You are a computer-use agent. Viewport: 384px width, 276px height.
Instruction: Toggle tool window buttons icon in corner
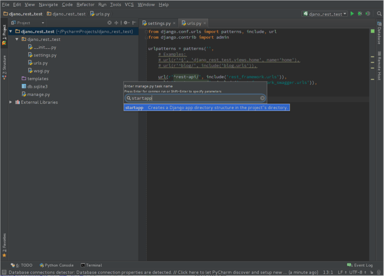(4, 272)
